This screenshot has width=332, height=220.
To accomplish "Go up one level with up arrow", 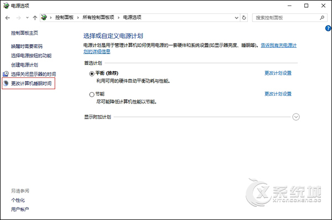I will click(x=35, y=18).
